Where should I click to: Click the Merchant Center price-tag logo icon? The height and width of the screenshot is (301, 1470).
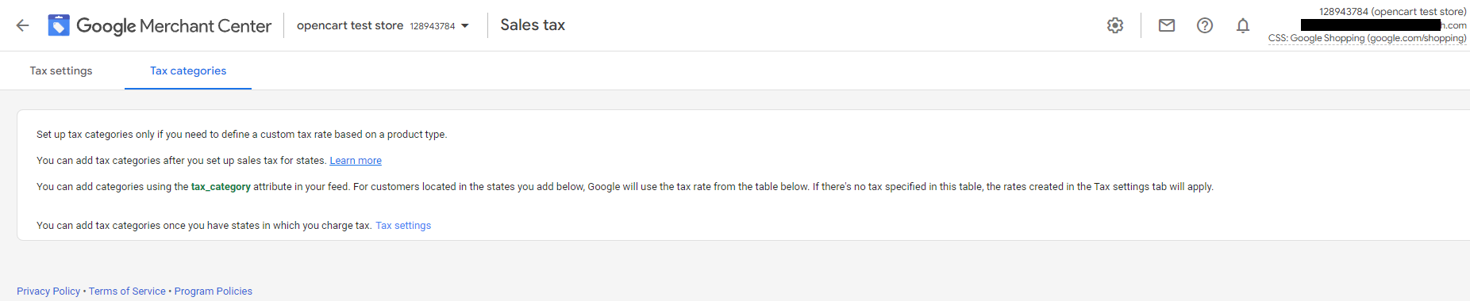pos(58,25)
